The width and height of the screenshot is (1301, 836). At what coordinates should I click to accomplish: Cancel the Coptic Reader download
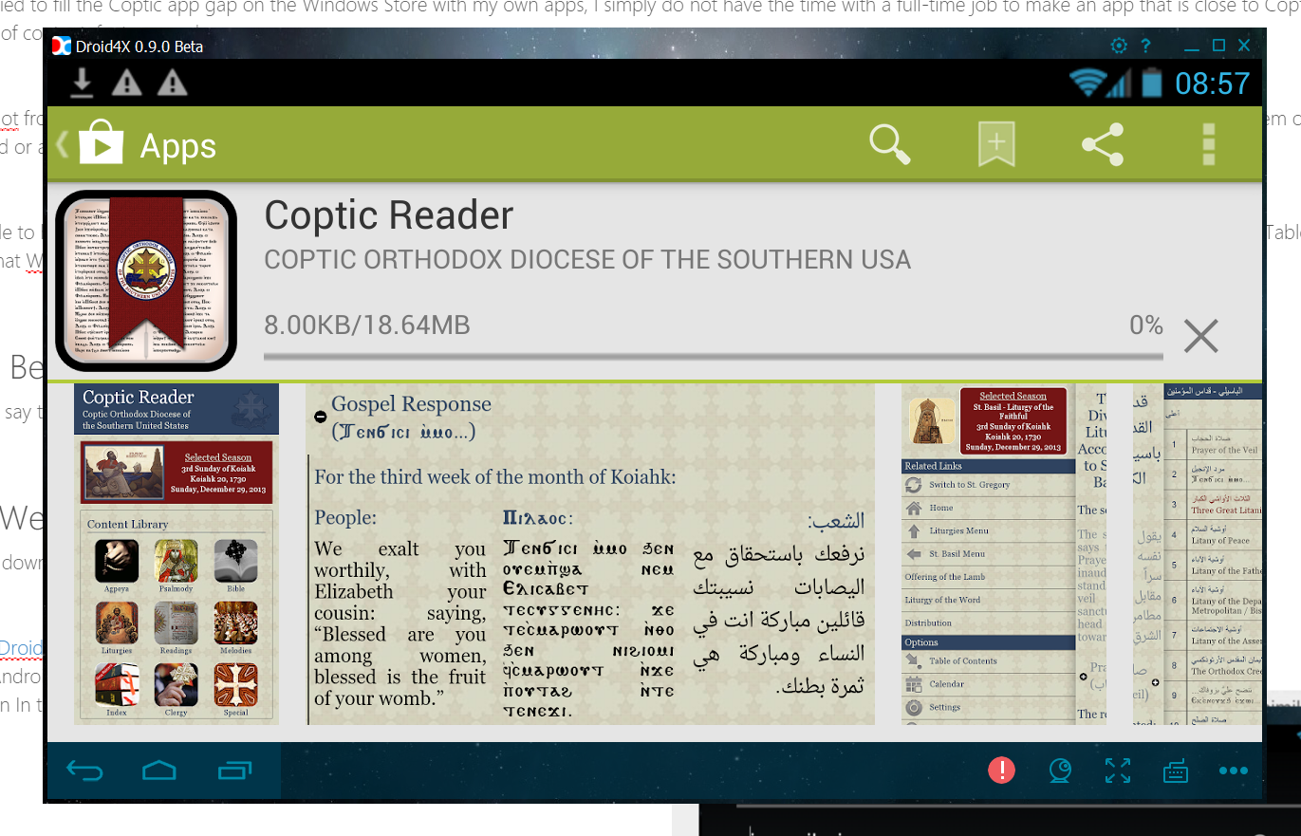(1201, 336)
